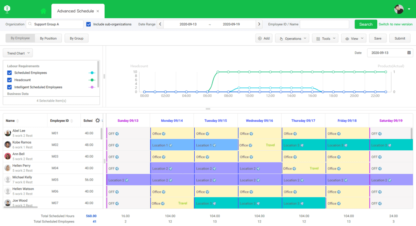Viewport: 416px width, 226px height.
Task: Open the calendar icon beside date 2020-09-13
Action: click(409, 53)
